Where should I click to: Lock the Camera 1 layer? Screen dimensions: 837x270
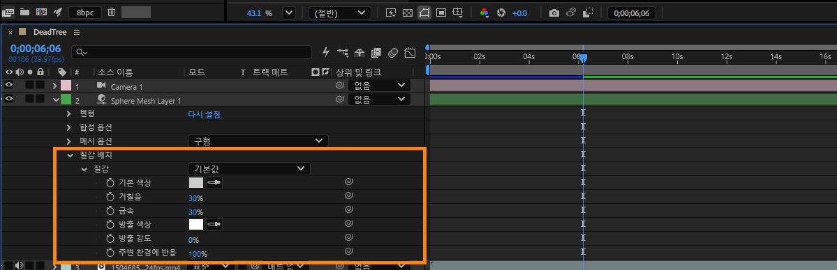[40, 85]
